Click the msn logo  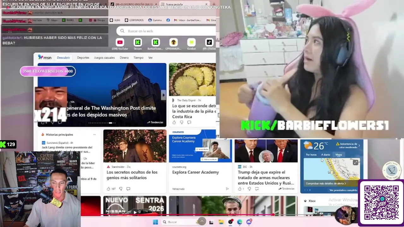[45, 57]
